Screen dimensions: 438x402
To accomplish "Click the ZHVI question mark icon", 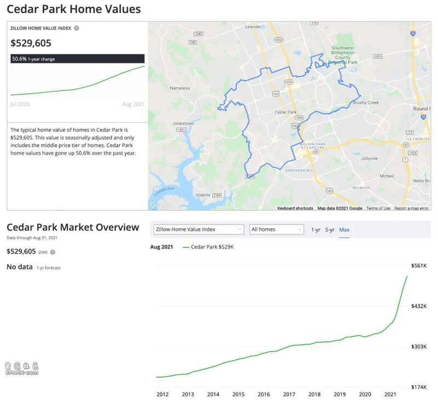I will pos(53,252).
